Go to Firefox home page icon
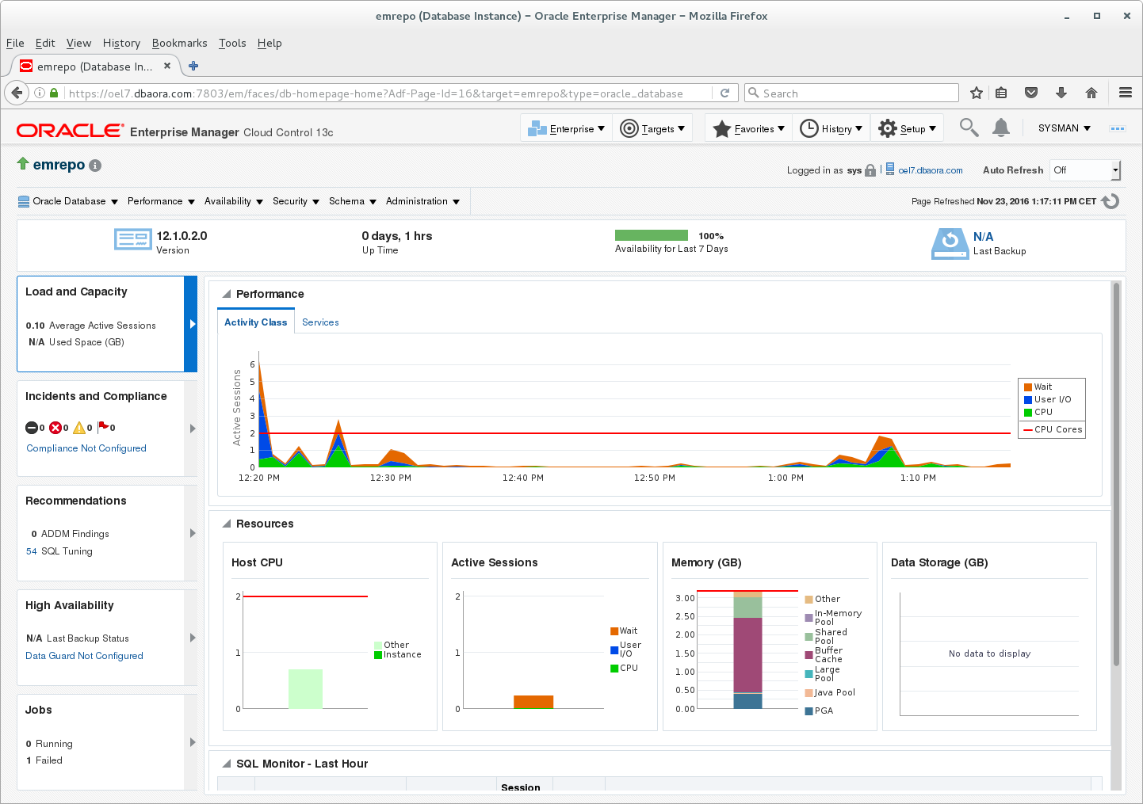The height and width of the screenshot is (804, 1143). (1091, 93)
